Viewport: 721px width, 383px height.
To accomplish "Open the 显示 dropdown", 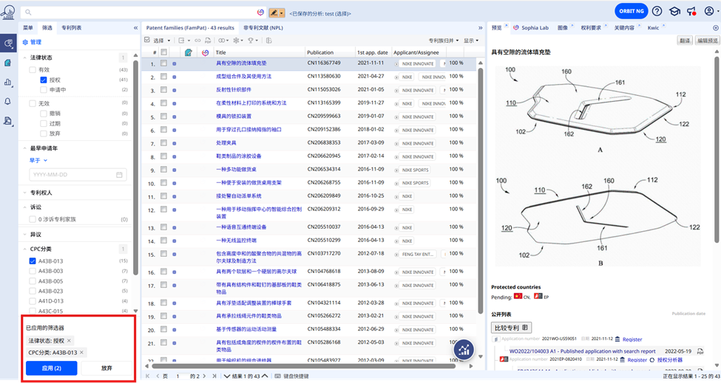I will [x=471, y=41].
